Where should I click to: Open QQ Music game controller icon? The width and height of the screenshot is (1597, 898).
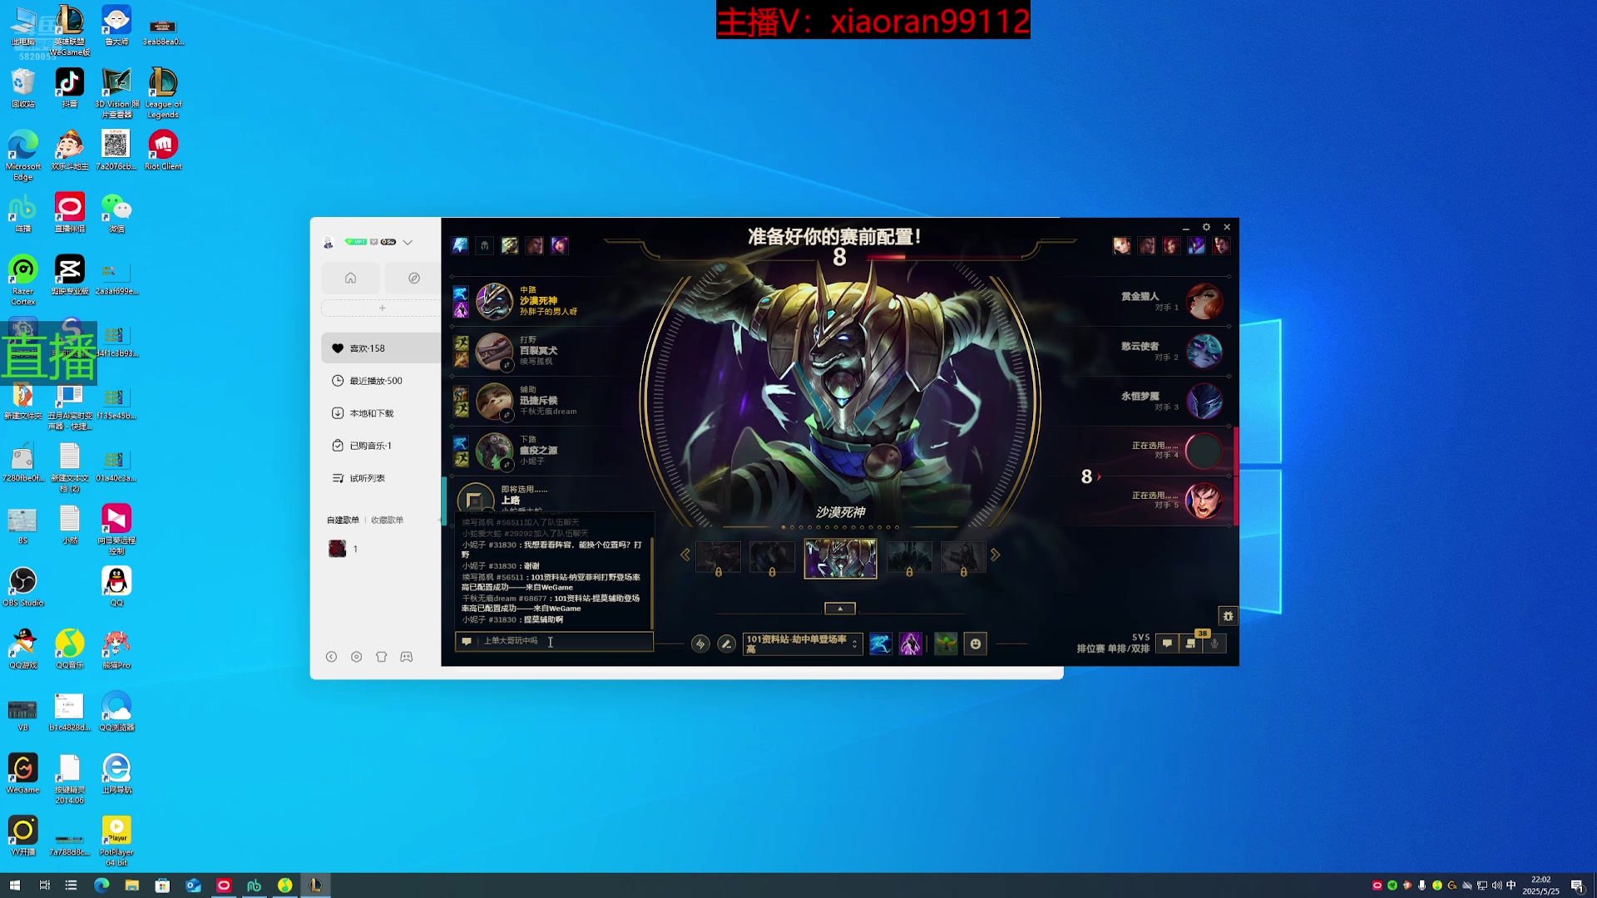(x=406, y=657)
